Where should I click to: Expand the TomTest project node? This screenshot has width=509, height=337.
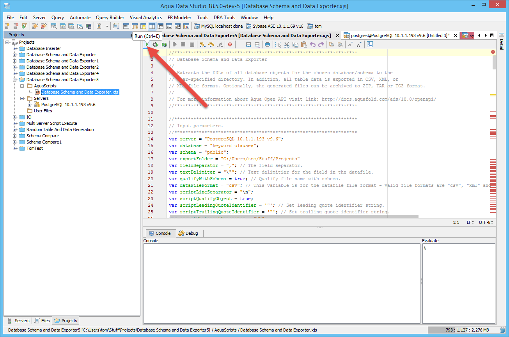[15, 148]
